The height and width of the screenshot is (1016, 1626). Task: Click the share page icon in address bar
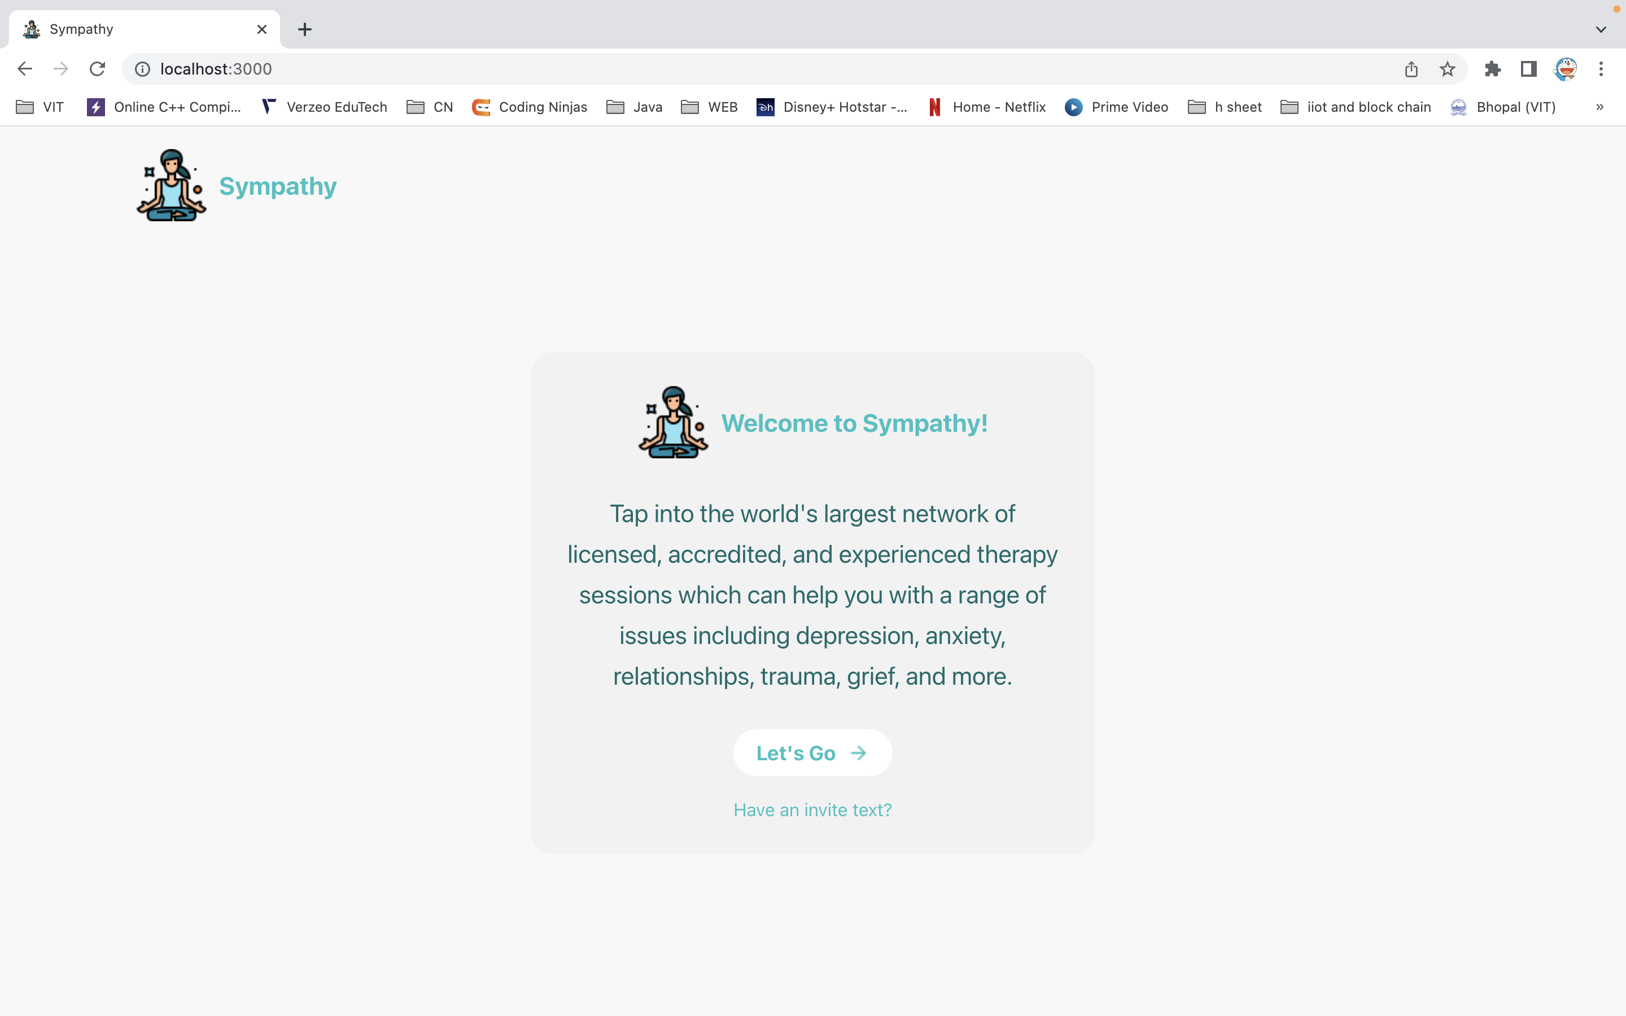click(x=1411, y=68)
